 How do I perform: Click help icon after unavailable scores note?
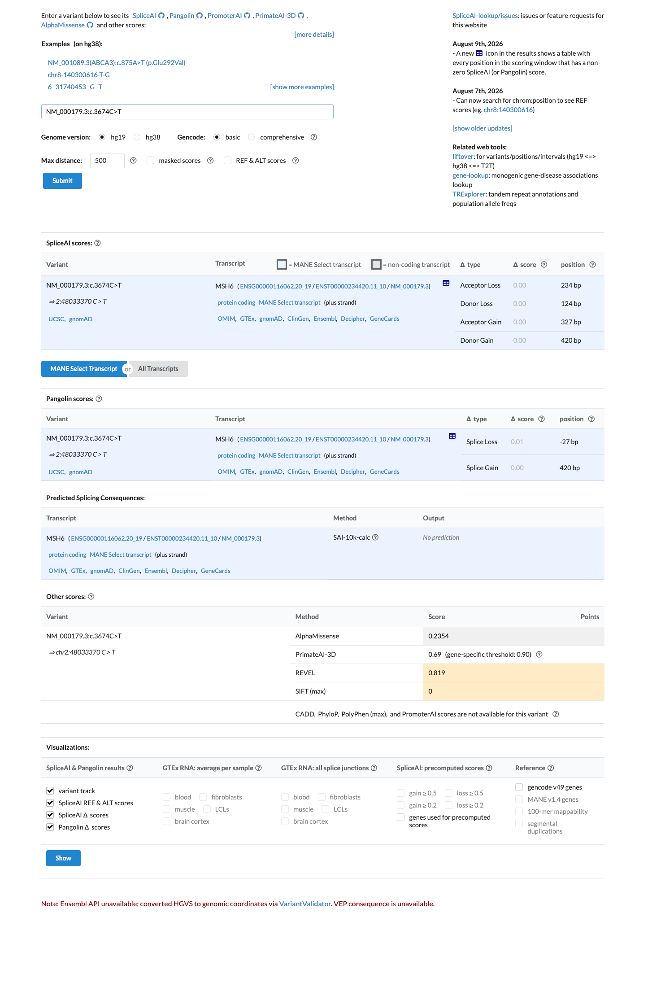point(556,714)
